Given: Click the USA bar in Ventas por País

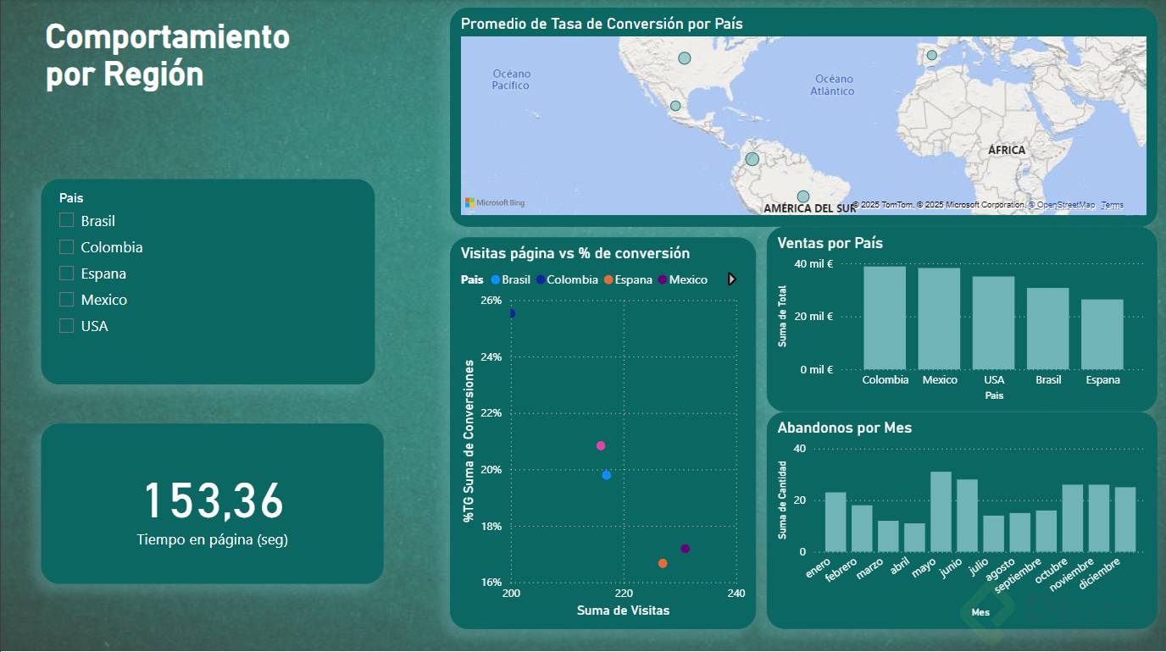Looking at the screenshot, I should [x=993, y=323].
